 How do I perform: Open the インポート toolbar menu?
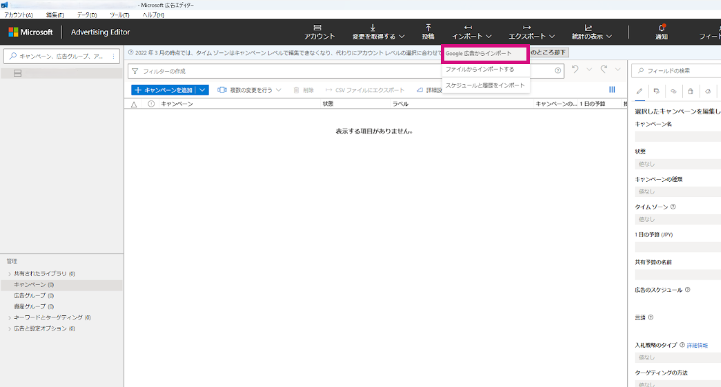point(471,32)
